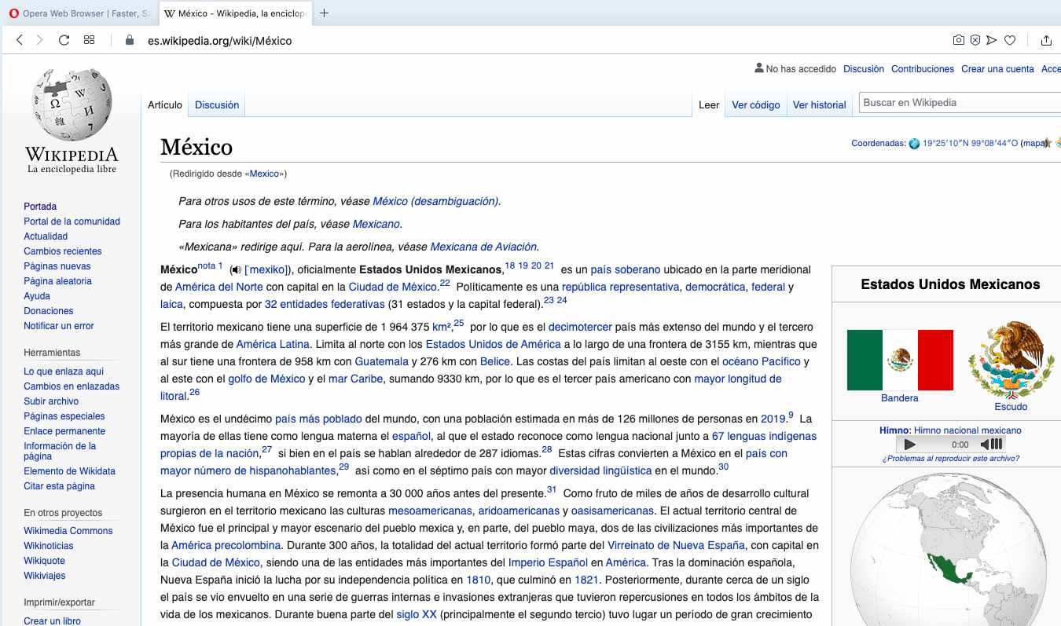
Task: Click the Wikipedia globe logo
Action: pyautogui.click(x=72, y=121)
